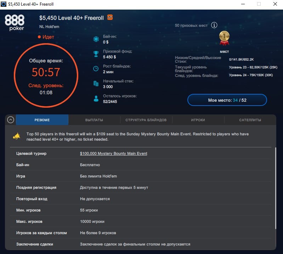Screen dimensions: 283x254
Task: Click the info icon beside prize places
Action: point(214,25)
